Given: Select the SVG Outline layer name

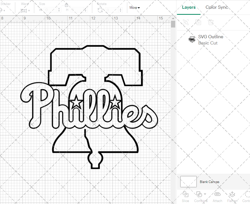Looking at the screenshot, I should click(x=210, y=37).
